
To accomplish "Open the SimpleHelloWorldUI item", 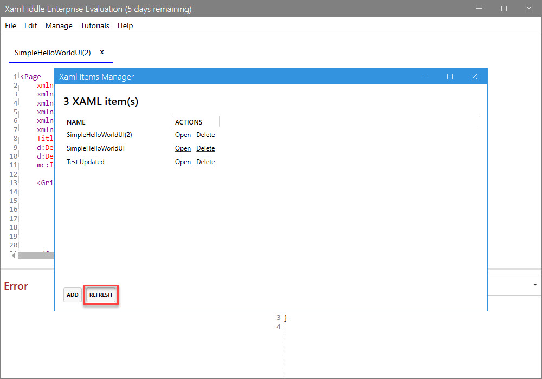I will click(x=183, y=148).
